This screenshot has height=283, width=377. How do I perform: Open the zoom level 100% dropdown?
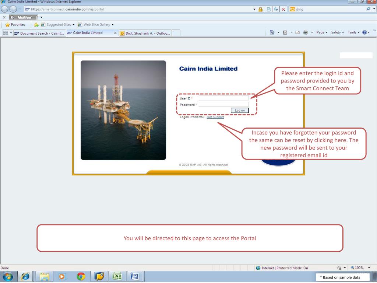coord(369,268)
